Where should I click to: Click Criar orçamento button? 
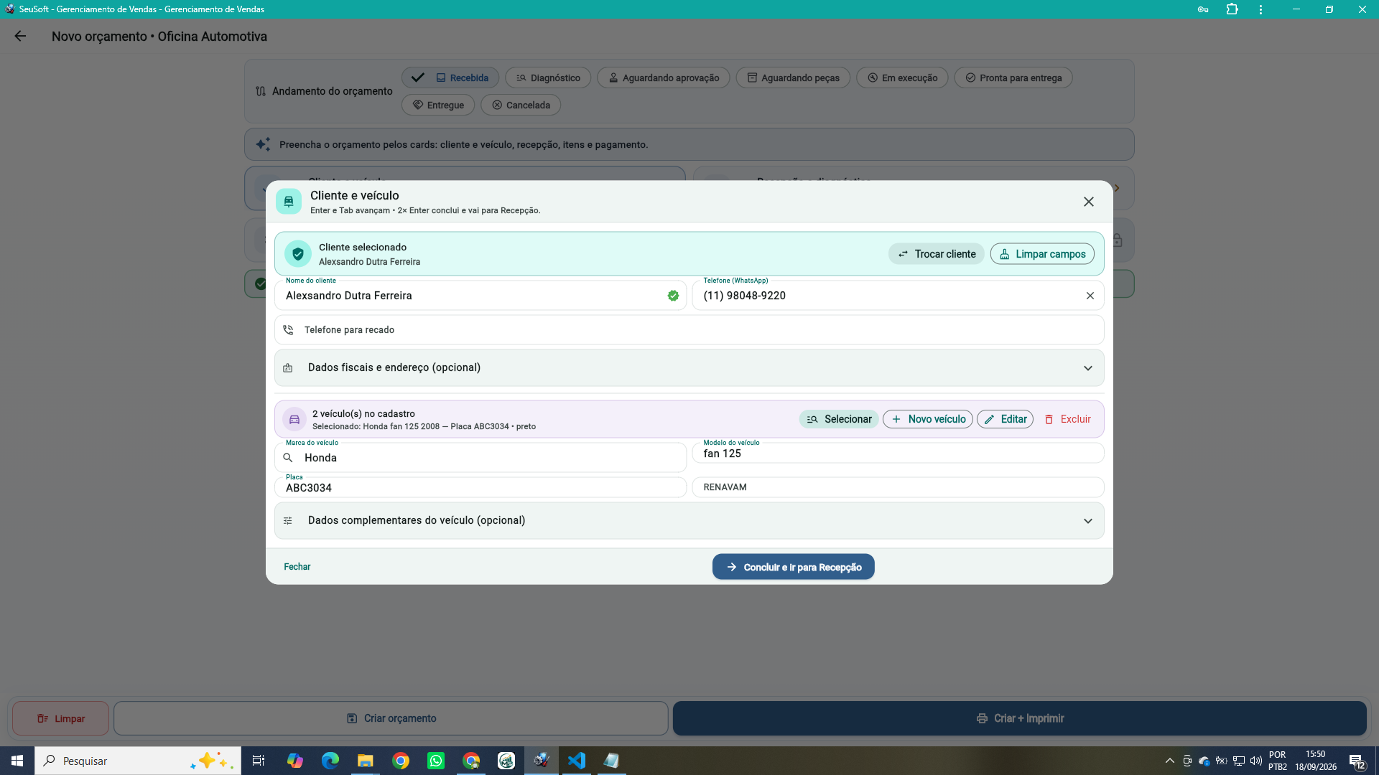pyautogui.click(x=391, y=718)
